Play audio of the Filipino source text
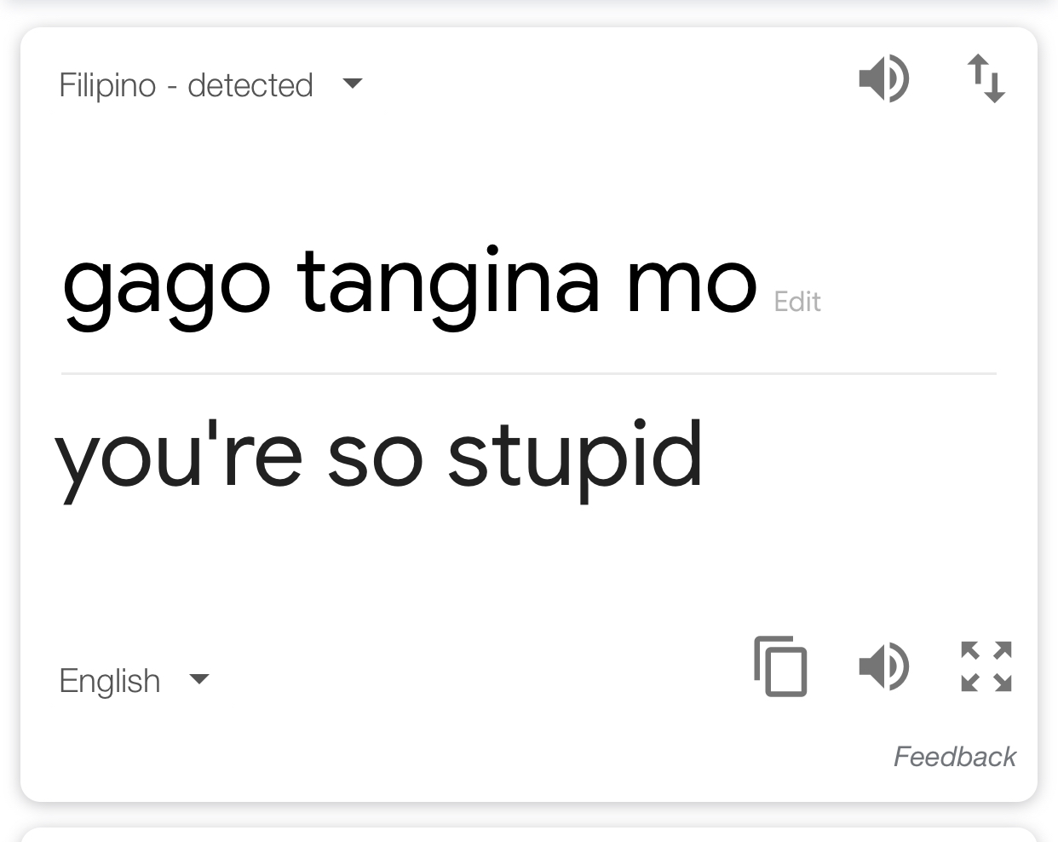1058x842 pixels. tap(883, 78)
